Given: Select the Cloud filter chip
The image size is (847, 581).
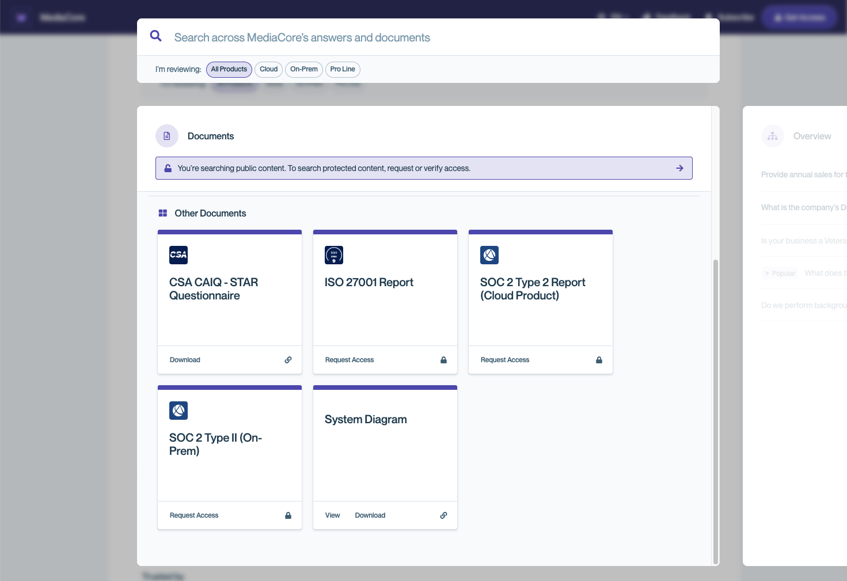Looking at the screenshot, I should click(x=268, y=69).
